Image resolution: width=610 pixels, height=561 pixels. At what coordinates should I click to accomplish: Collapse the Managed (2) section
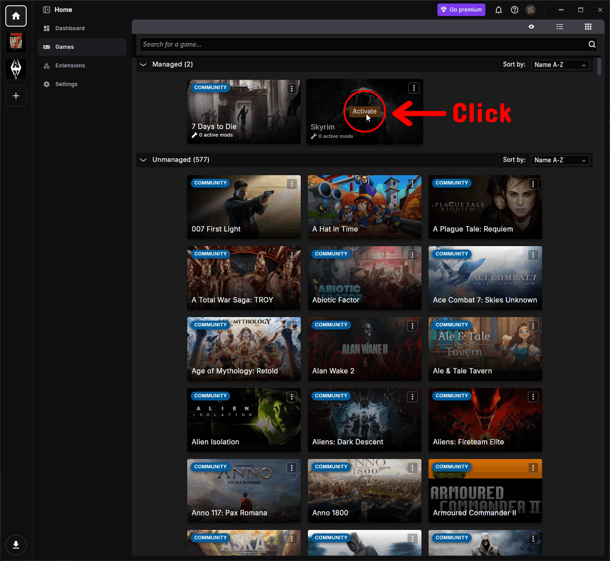pos(143,65)
